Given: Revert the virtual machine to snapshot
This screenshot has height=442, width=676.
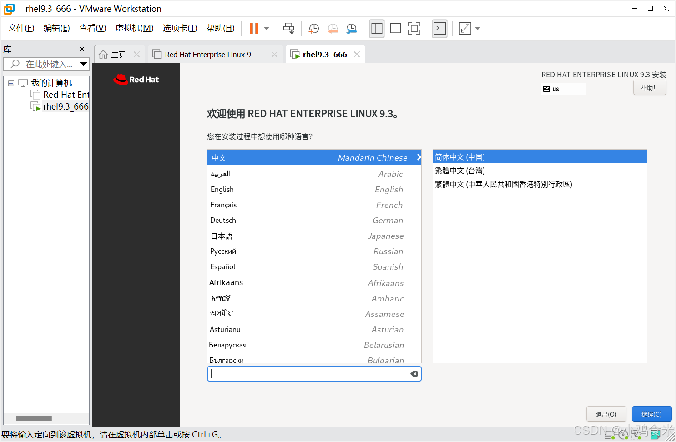Looking at the screenshot, I should [333, 29].
